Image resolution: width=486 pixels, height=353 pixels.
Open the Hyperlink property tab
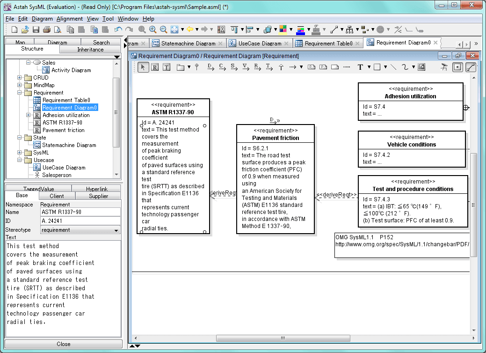click(96, 189)
